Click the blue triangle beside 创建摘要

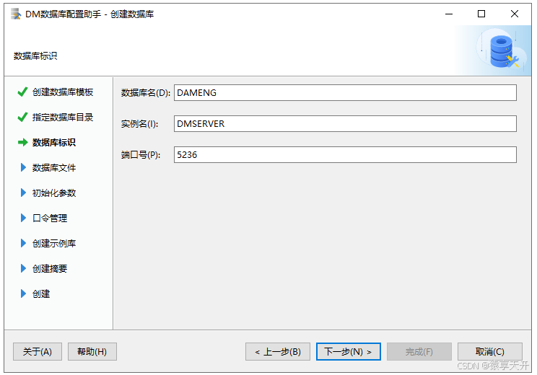click(23, 268)
